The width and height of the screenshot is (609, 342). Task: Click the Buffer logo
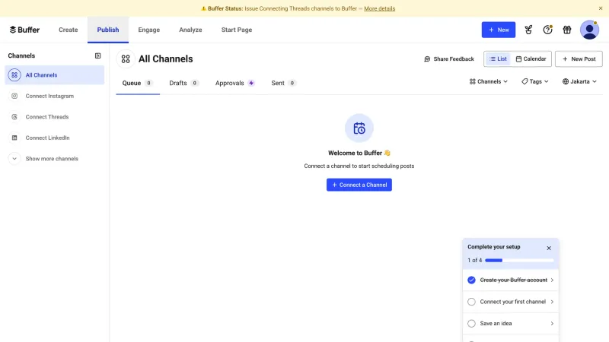click(24, 30)
